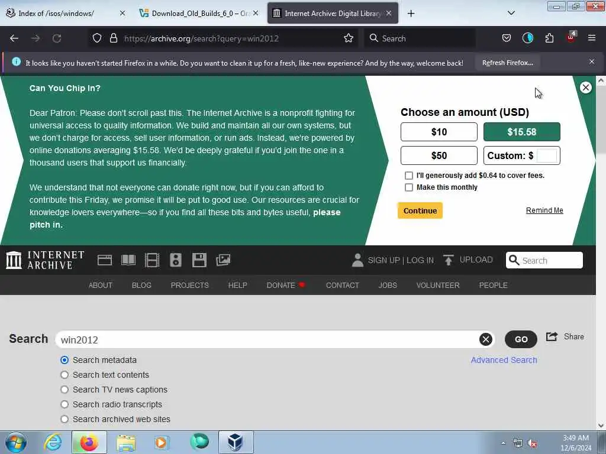
Task: Open a new tab with the plus button
Action: [411, 14]
